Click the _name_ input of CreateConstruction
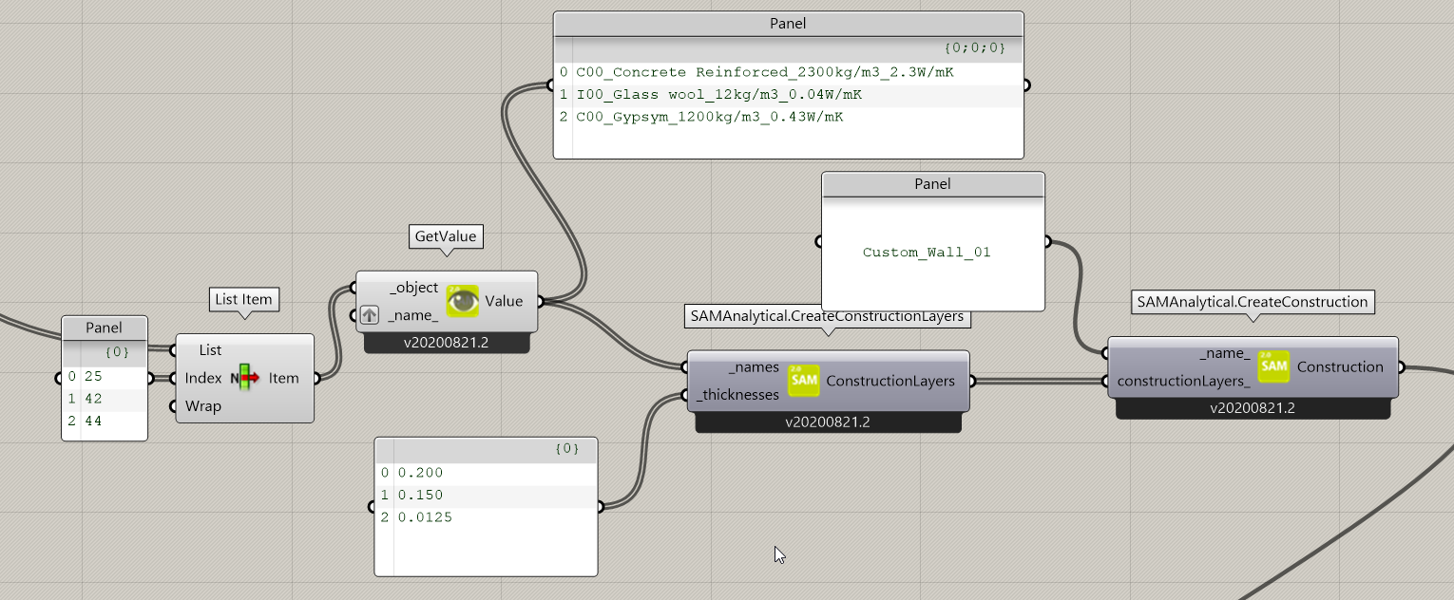 [x=1225, y=353]
